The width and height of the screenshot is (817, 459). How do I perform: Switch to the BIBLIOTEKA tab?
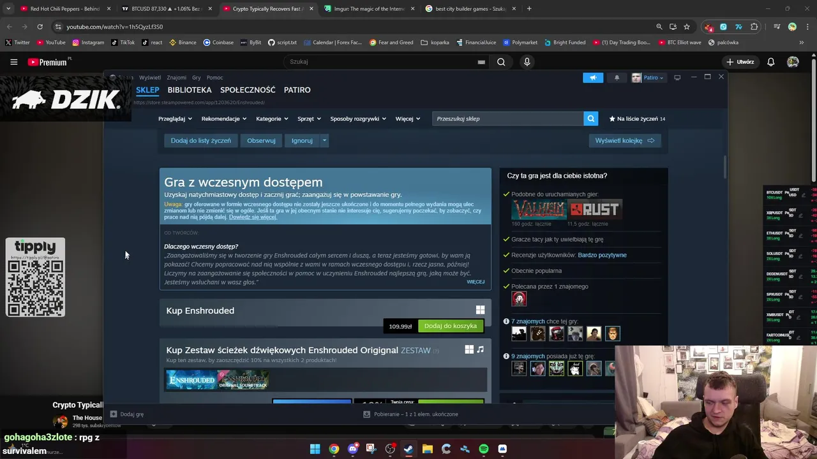[x=190, y=90]
